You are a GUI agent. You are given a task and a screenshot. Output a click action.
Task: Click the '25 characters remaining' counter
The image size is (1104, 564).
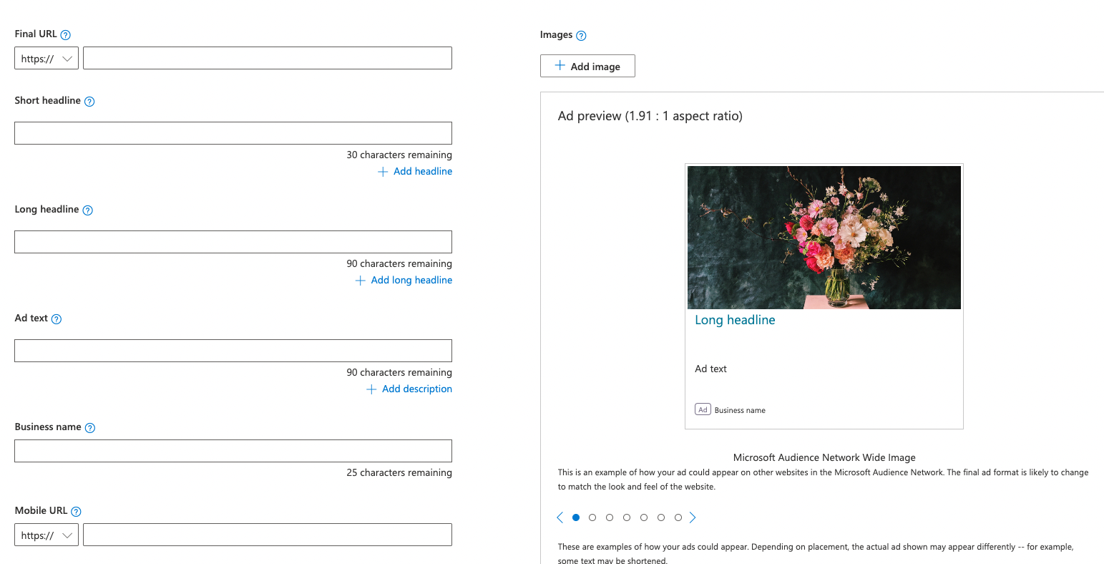(x=399, y=472)
